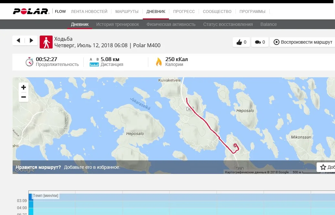Screen dimensions: 335x215
Task: Switch to Статус восстановления tab
Action: 228,24
